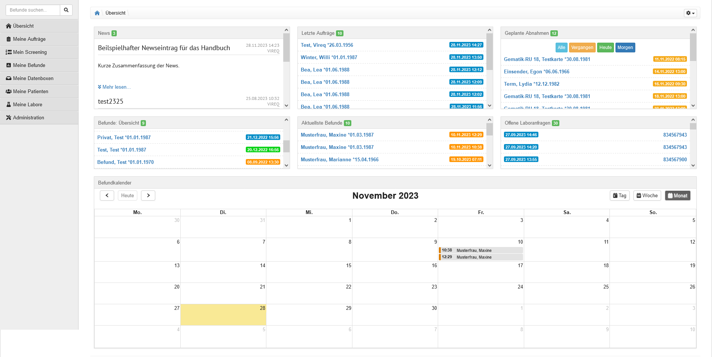Open the 12:29 Musterfrau, Maxine calendar event
712x357 pixels.
[x=481, y=257]
